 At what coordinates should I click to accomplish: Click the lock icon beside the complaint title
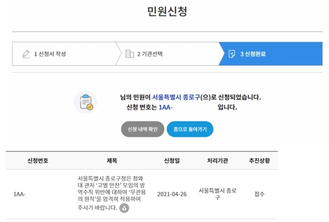(124, 208)
